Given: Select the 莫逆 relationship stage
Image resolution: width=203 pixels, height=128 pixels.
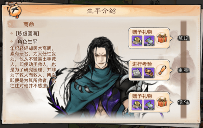Looking at the screenshot, I should tap(184, 38).
